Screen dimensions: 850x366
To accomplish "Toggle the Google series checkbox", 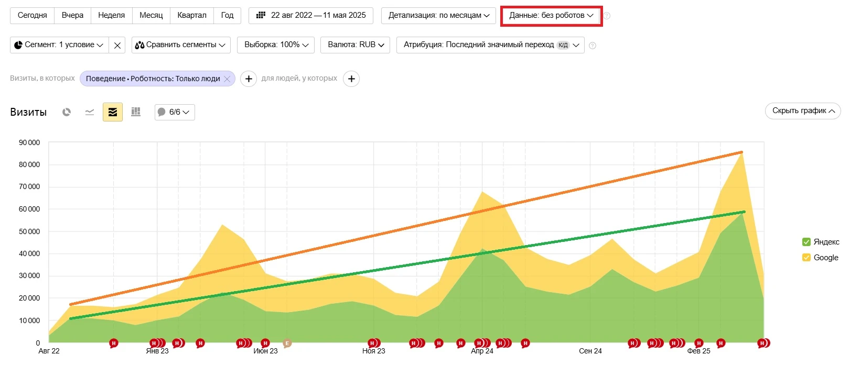I will click(x=806, y=258).
